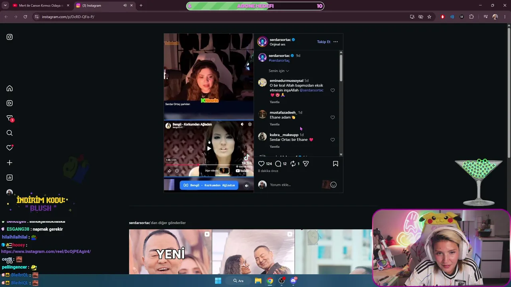Open the Ara taskbar search
Image resolution: width=511 pixels, height=287 pixels.
[239, 281]
